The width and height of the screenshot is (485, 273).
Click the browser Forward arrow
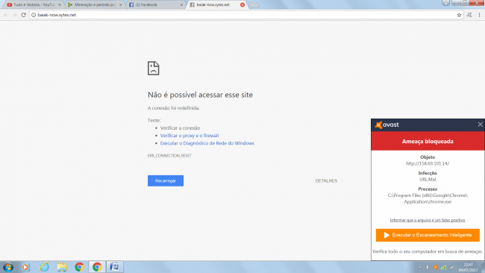14,15
